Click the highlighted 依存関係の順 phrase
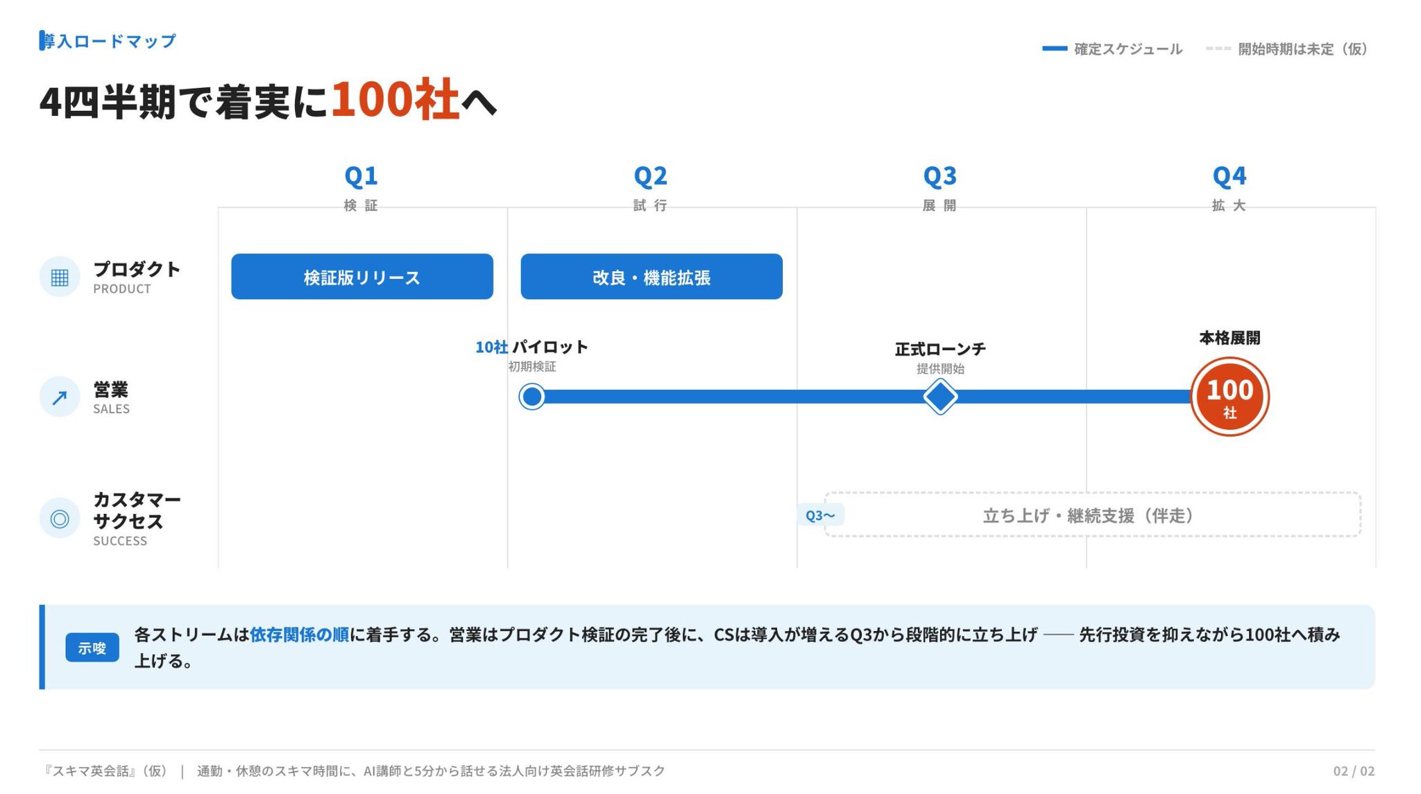Image resolution: width=1421 pixels, height=794 pixels. point(299,635)
